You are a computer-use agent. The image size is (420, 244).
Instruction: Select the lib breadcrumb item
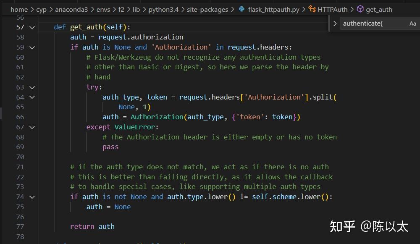[136, 9]
